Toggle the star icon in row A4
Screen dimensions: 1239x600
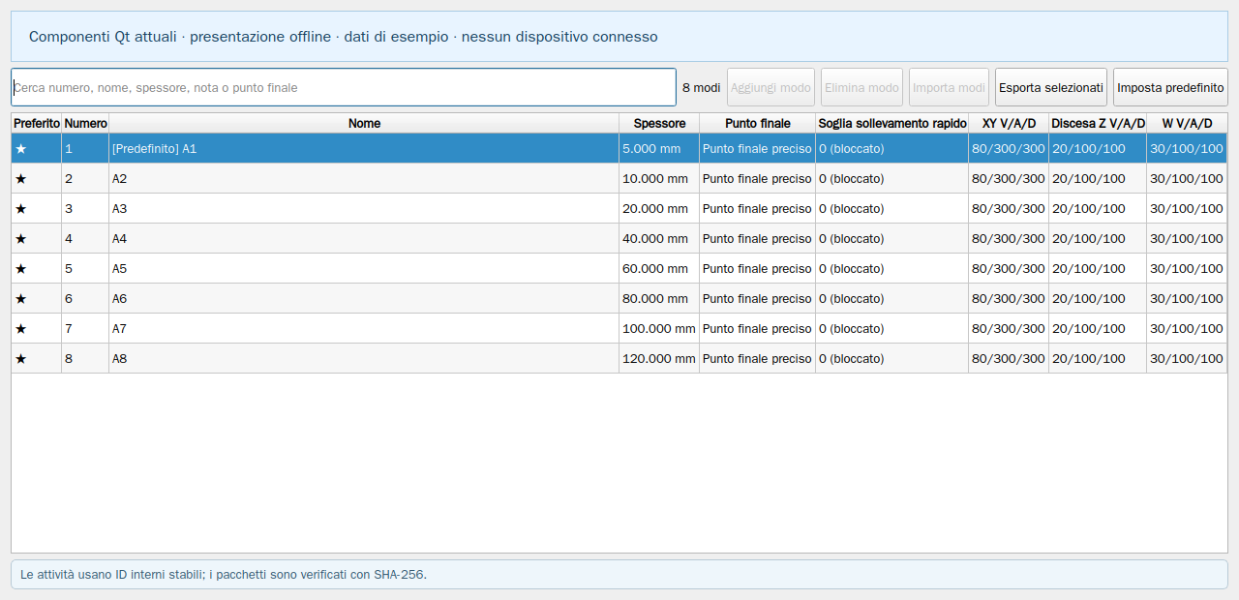pyautogui.click(x=21, y=239)
